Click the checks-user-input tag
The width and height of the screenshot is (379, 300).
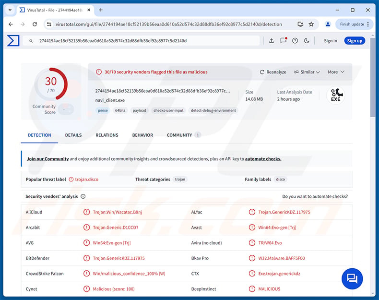(x=168, y=110)
